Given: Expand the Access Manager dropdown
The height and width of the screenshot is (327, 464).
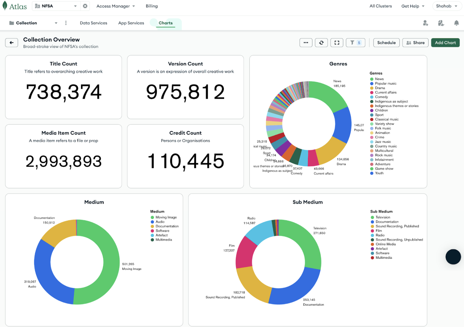Looking at the screenshot, I should (x=116, y=6).
